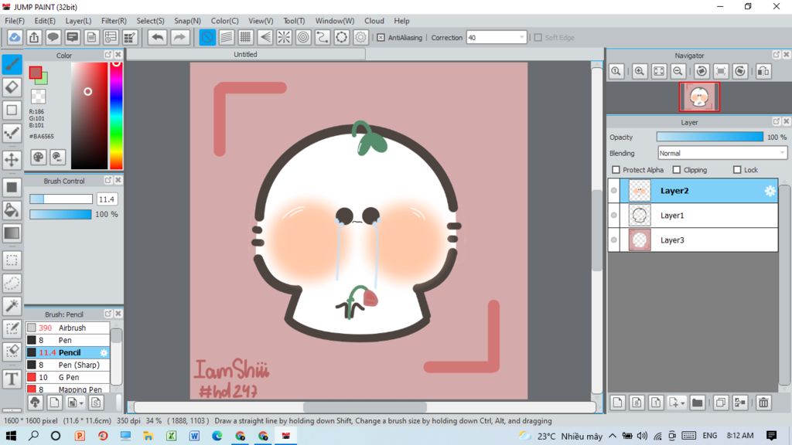Image resolution: width=792 pixels, height=445 pixels.
Task: Enable parallel lines snap
Action: click(227, 37)
